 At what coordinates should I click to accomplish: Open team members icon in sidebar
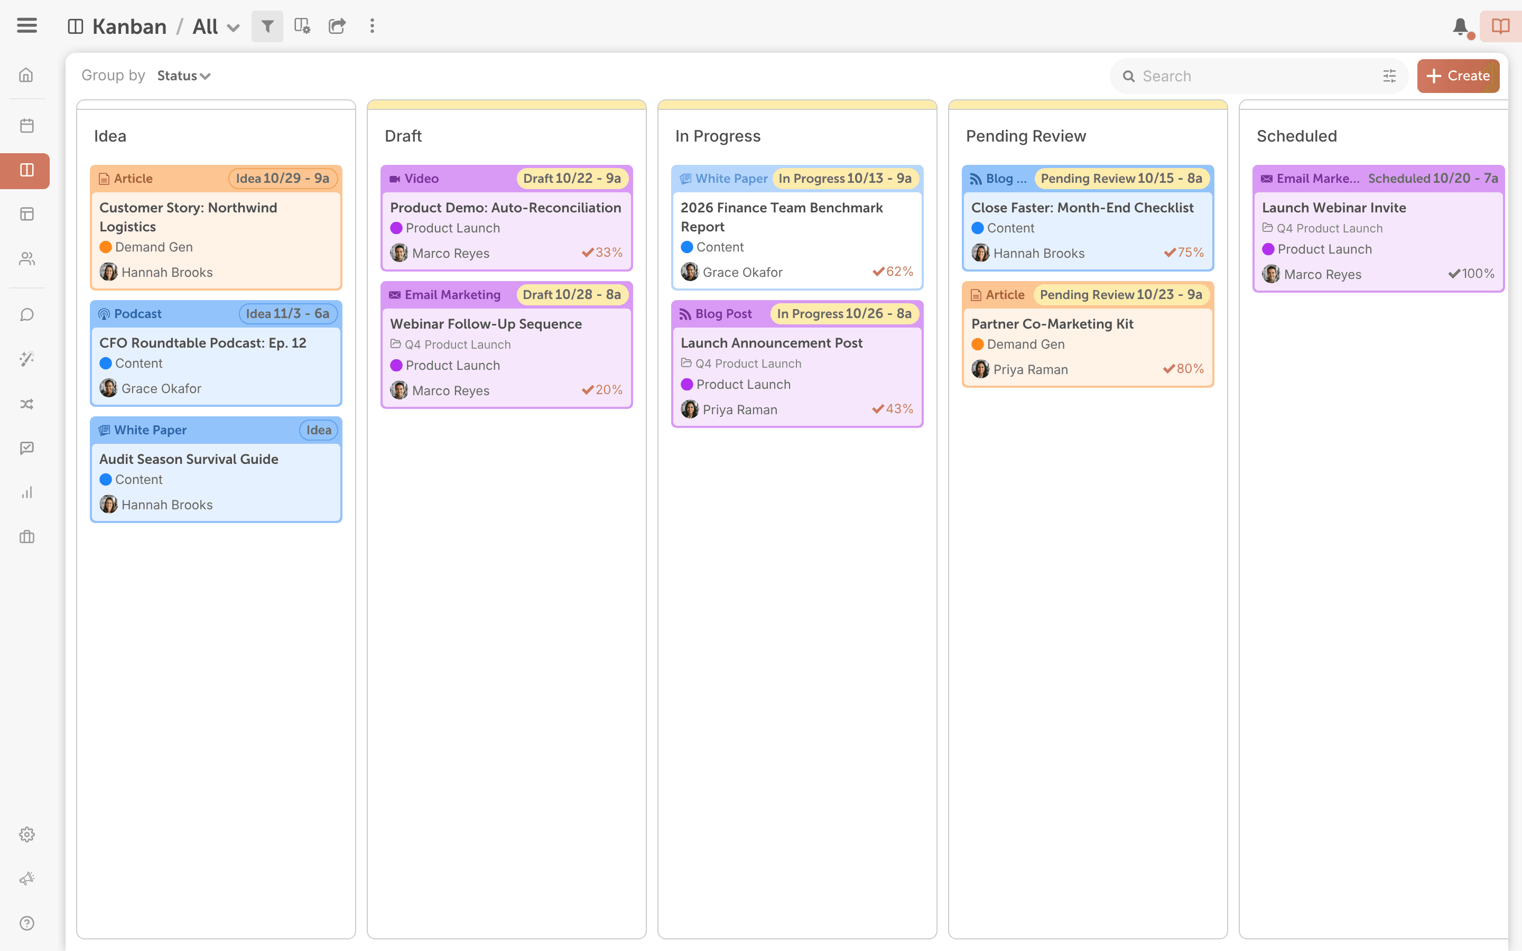[x=26, y=259]
